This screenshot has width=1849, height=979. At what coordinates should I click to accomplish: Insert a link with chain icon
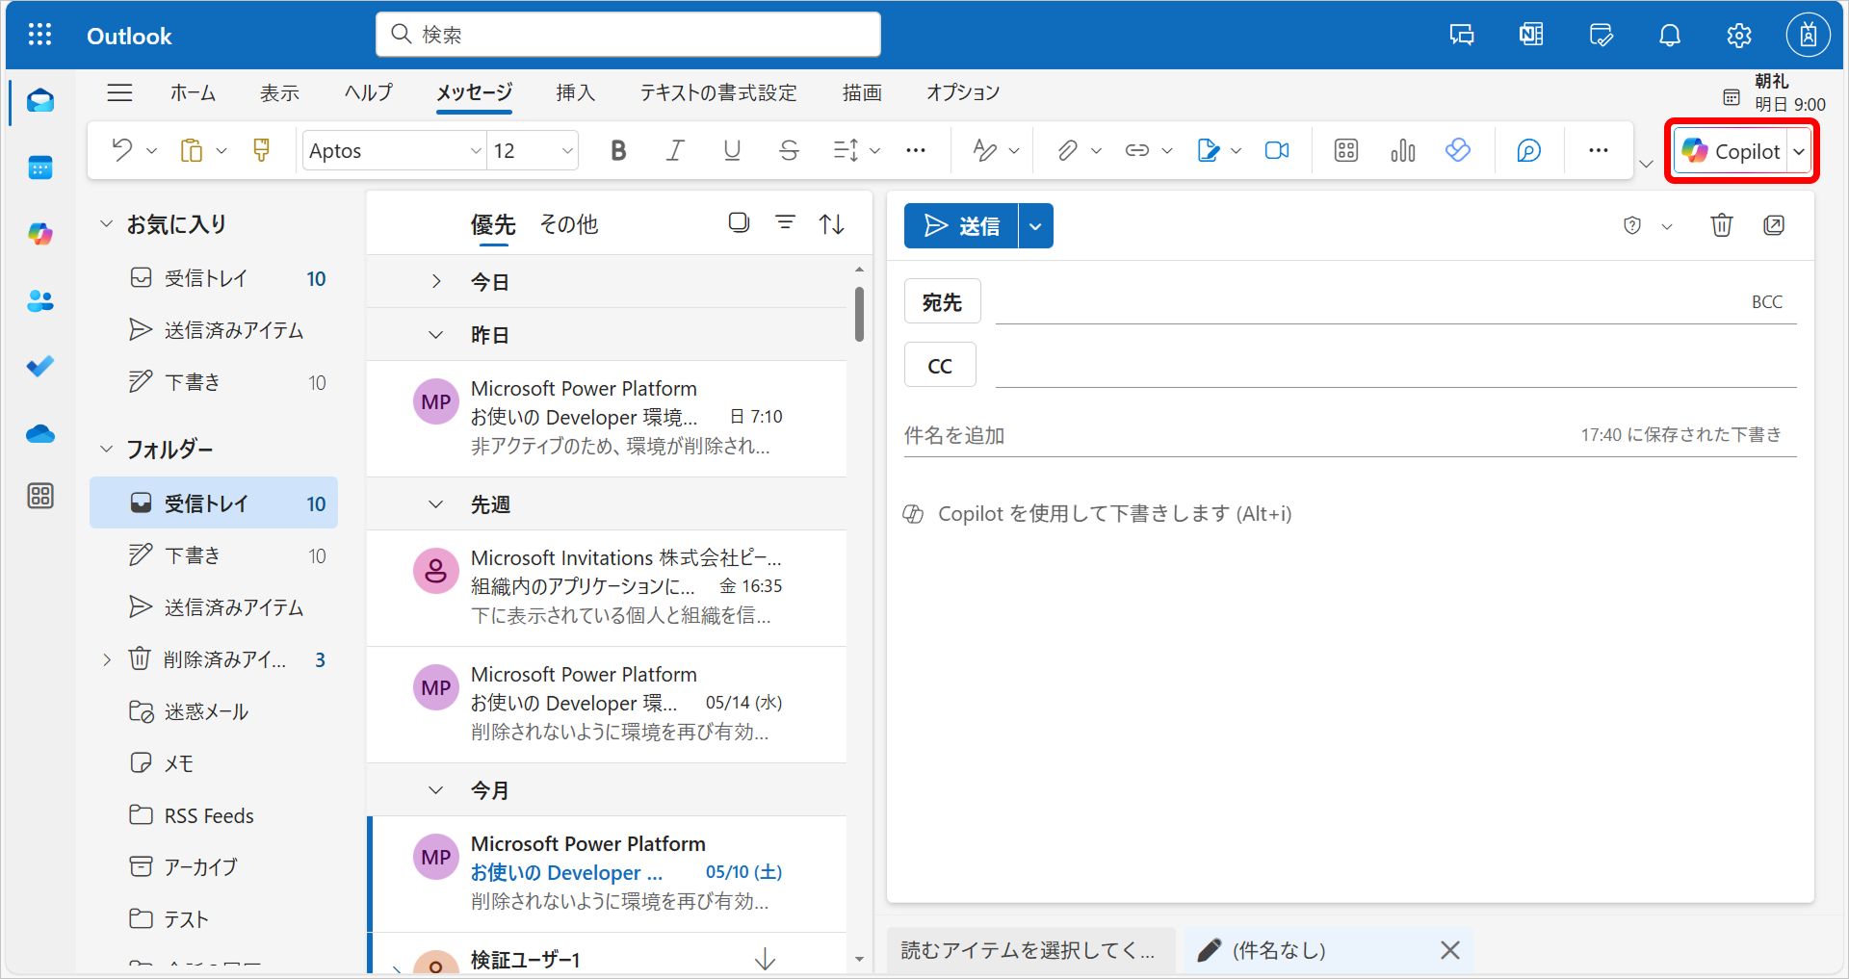[1137, 150]
